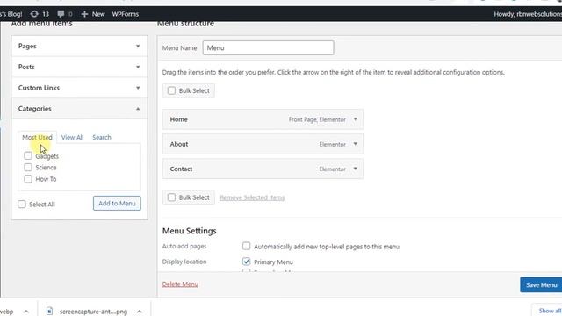Open the updates icon showing 13
The image size is (562, 316).
point(40,14)
